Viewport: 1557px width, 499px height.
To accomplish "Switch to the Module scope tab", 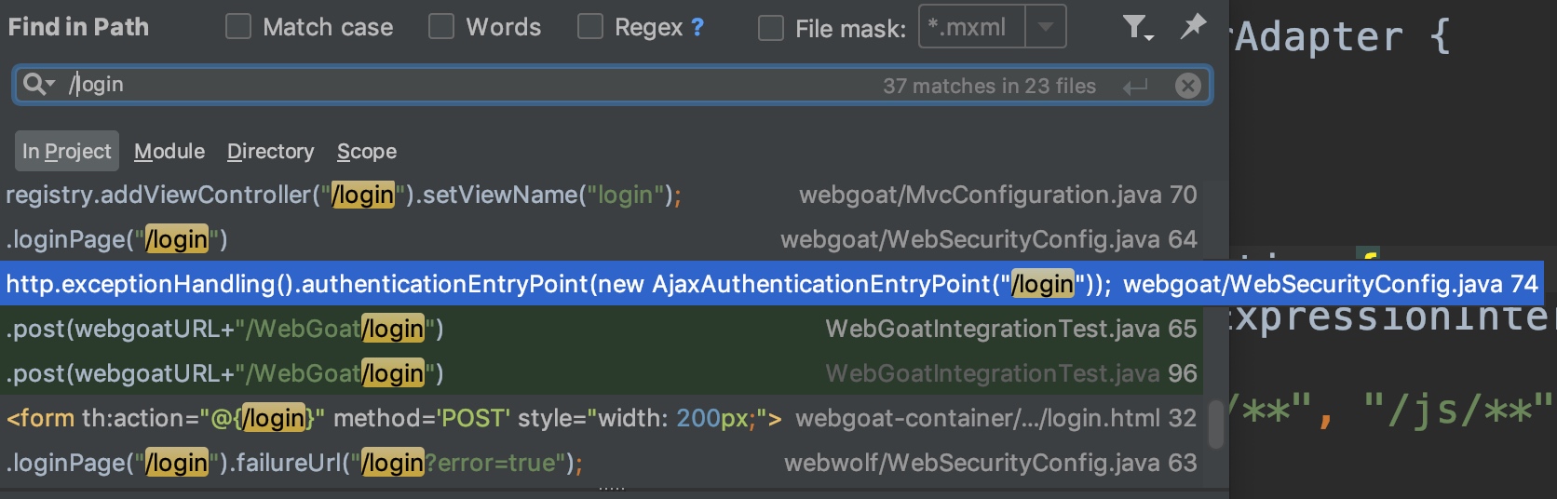I will (x=169, y=151).
